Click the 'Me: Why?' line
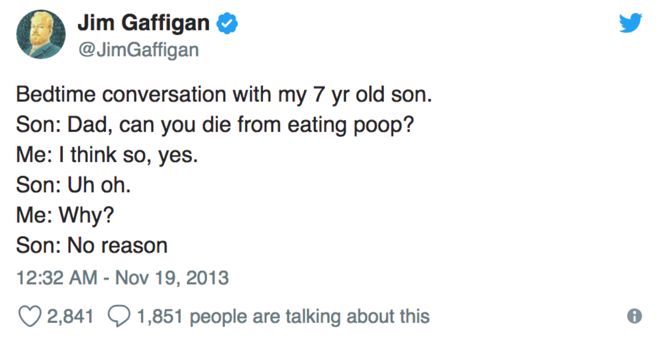 [x=65, y=216]
